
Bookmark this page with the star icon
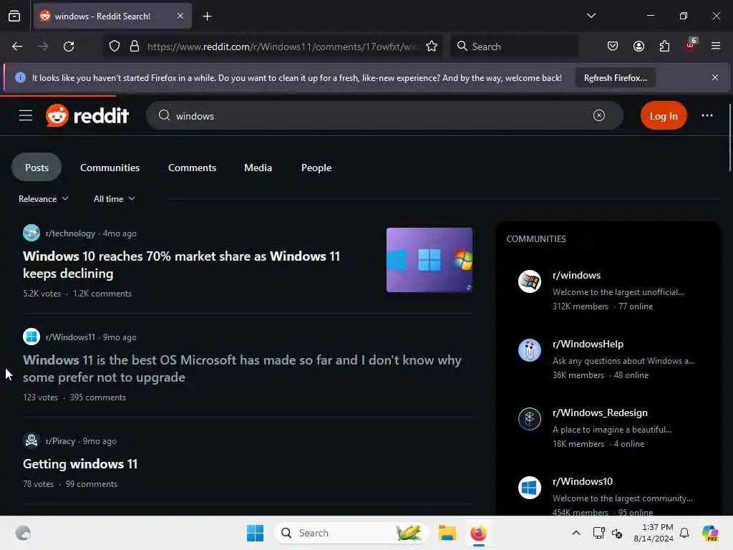pos(432,47)
